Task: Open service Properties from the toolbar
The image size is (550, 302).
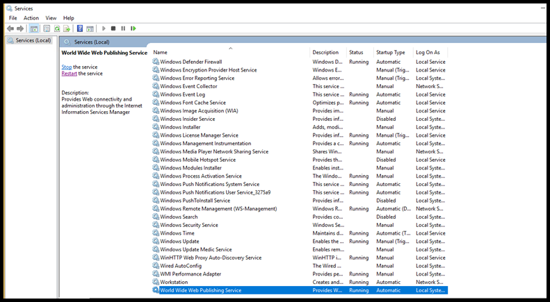Action: tap(47, 28)
